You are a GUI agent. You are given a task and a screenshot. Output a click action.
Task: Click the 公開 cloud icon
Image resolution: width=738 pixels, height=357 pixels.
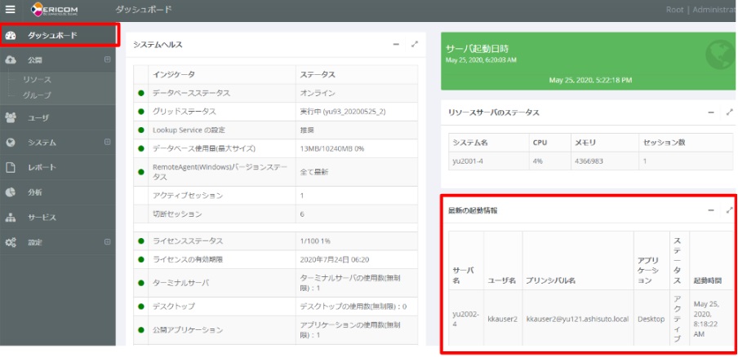tap(11, 60)
